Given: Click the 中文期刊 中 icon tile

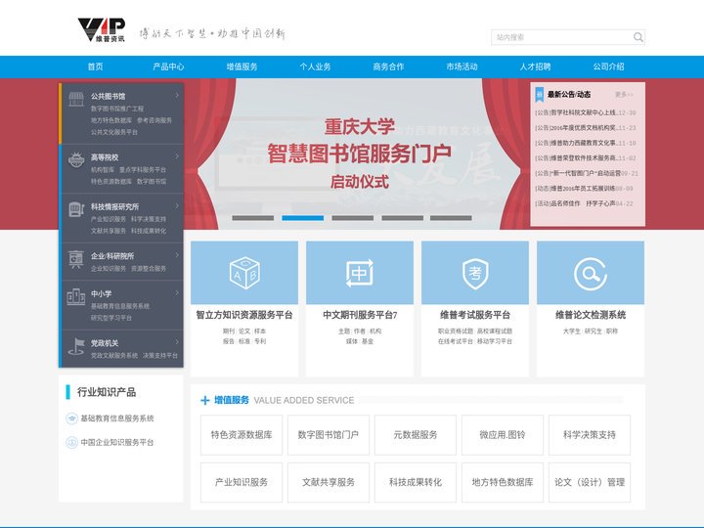Looking at the screenshot, I should coord(360,273).
